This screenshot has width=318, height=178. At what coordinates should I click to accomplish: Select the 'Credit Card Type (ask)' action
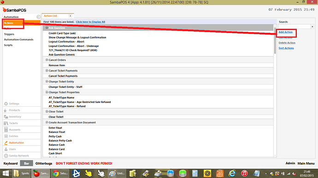tap(62, 33)
